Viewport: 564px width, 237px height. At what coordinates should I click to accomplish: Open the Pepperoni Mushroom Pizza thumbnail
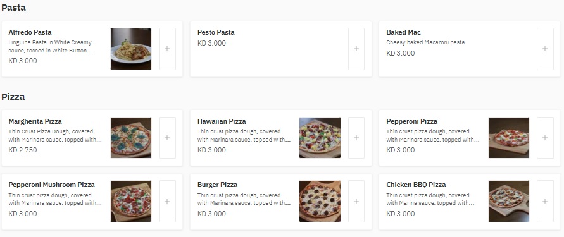(x=131, y=202)
